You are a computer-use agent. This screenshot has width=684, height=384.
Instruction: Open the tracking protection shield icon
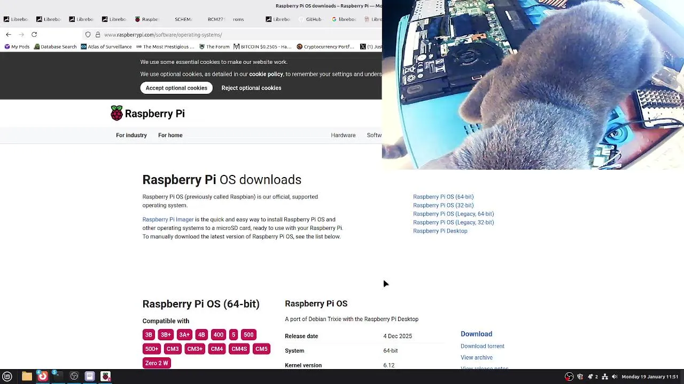[x=88, y=35]
